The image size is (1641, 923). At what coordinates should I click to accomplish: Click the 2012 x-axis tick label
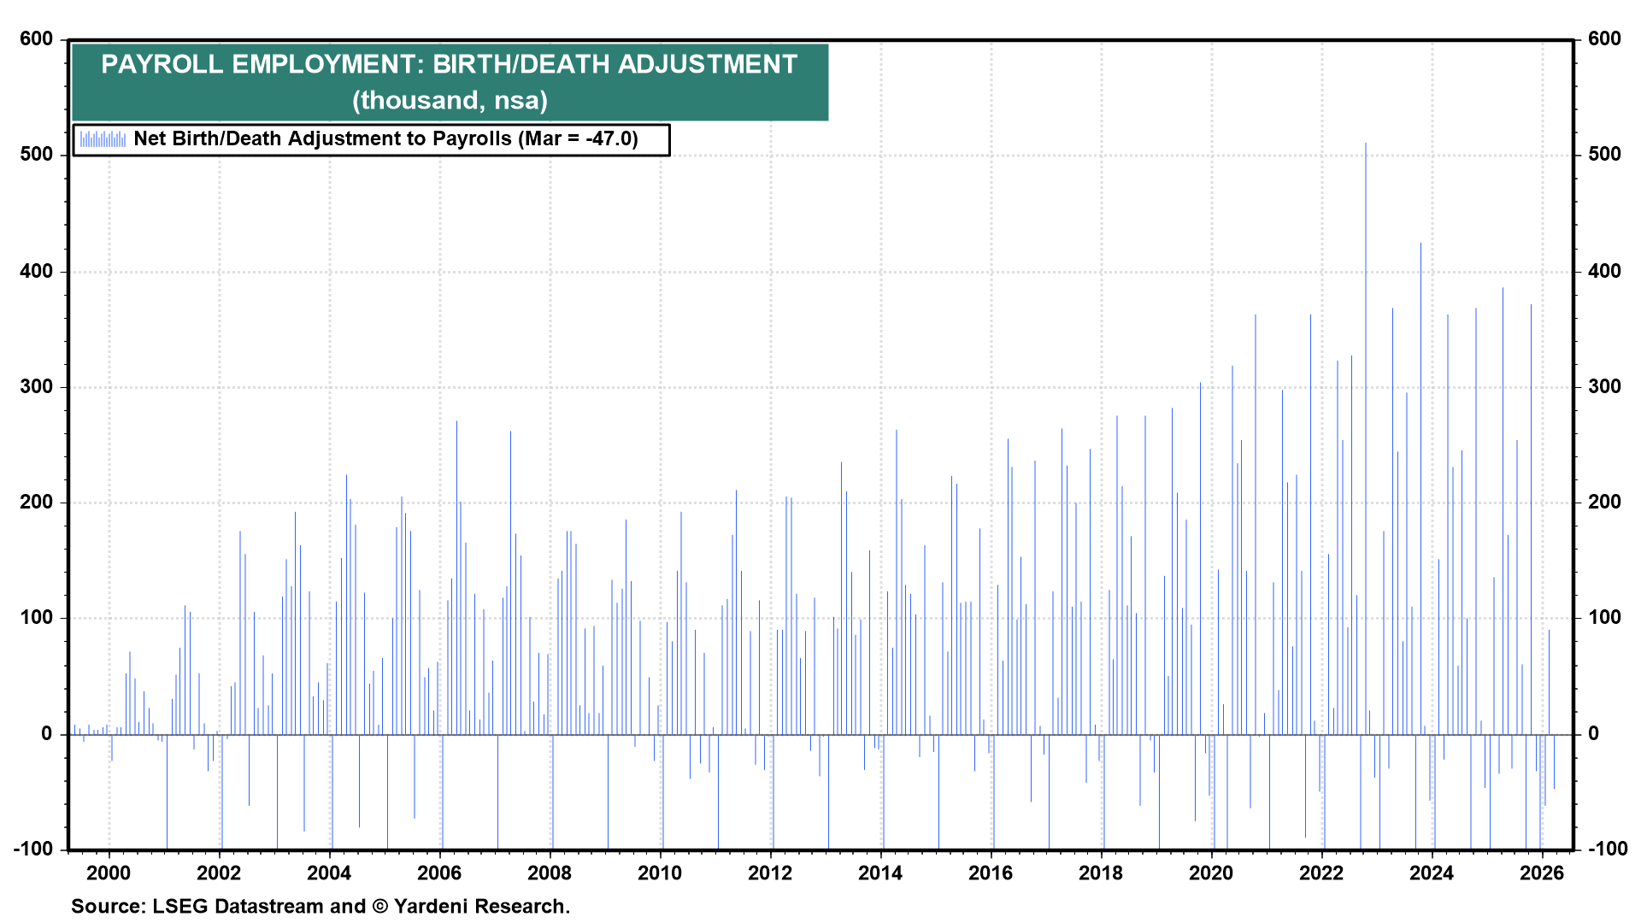tap(768, 873)
